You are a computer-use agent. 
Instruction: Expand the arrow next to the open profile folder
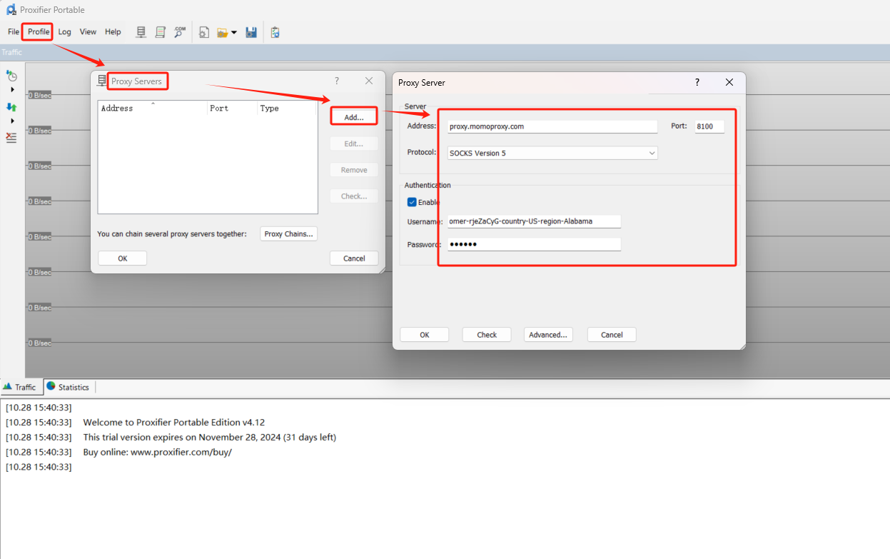[234, 32]
